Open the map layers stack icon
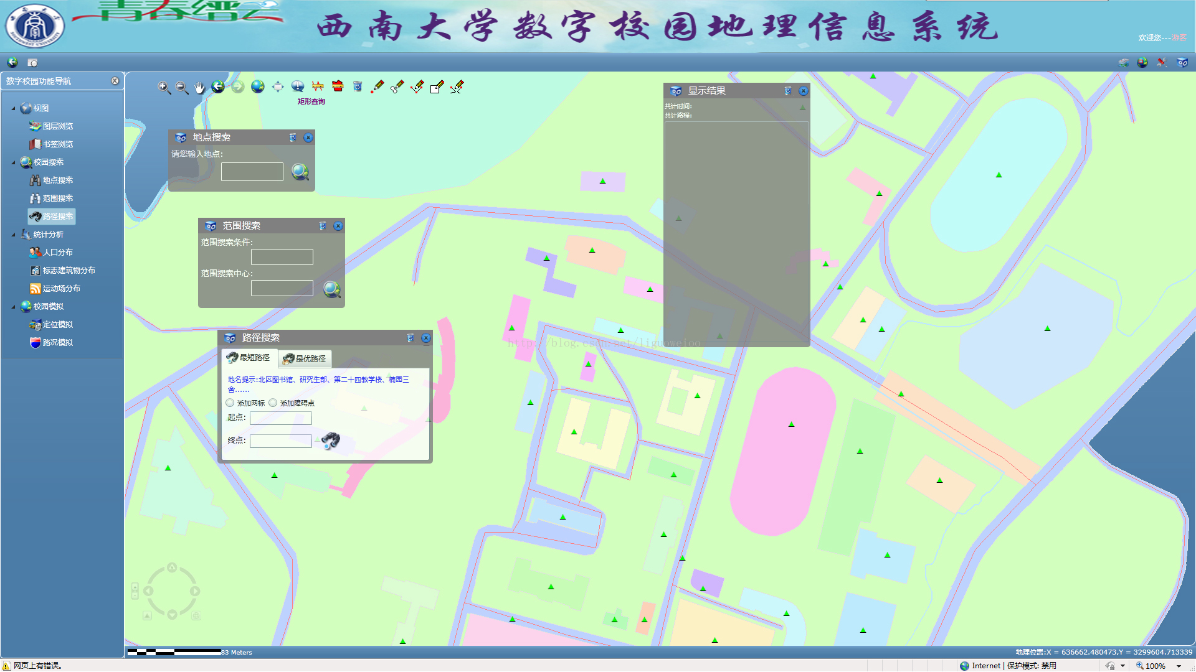 point(1123,62)
